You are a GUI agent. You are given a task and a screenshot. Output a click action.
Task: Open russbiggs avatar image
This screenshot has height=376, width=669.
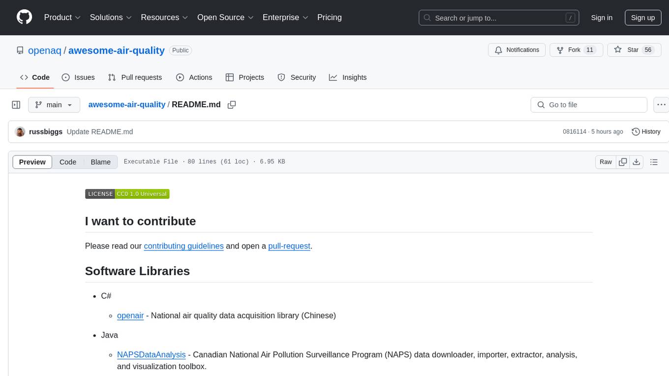coord(20,132)
